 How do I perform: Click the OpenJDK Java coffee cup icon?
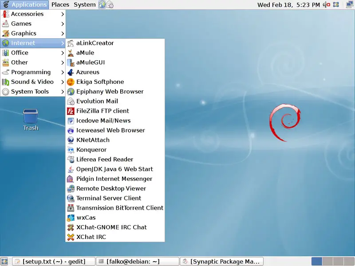pyautogui.click(x=71, y=169)
